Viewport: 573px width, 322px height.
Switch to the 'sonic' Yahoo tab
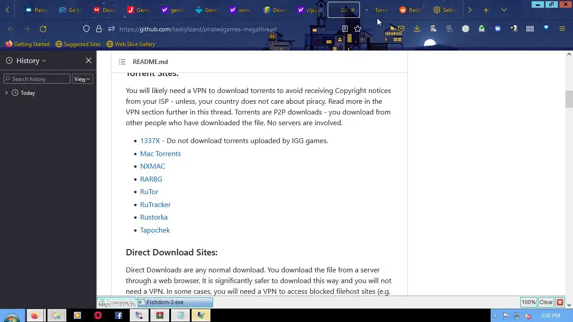click(240, 10)
